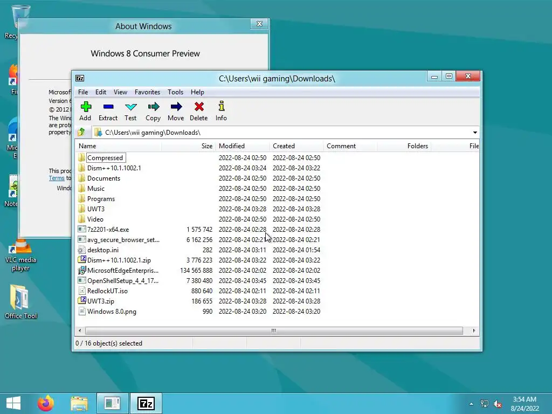
Task: Click the scroll-left arrow of the file list
Action: tap(80, 330)
